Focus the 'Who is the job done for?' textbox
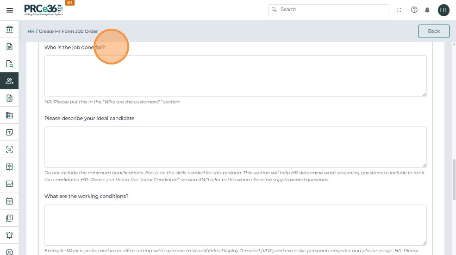 235,76
